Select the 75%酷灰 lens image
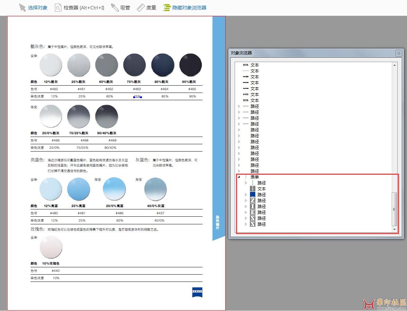 134,65
